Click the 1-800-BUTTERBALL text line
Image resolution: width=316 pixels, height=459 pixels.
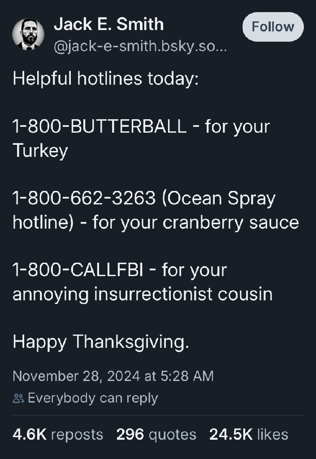point(141,126)
